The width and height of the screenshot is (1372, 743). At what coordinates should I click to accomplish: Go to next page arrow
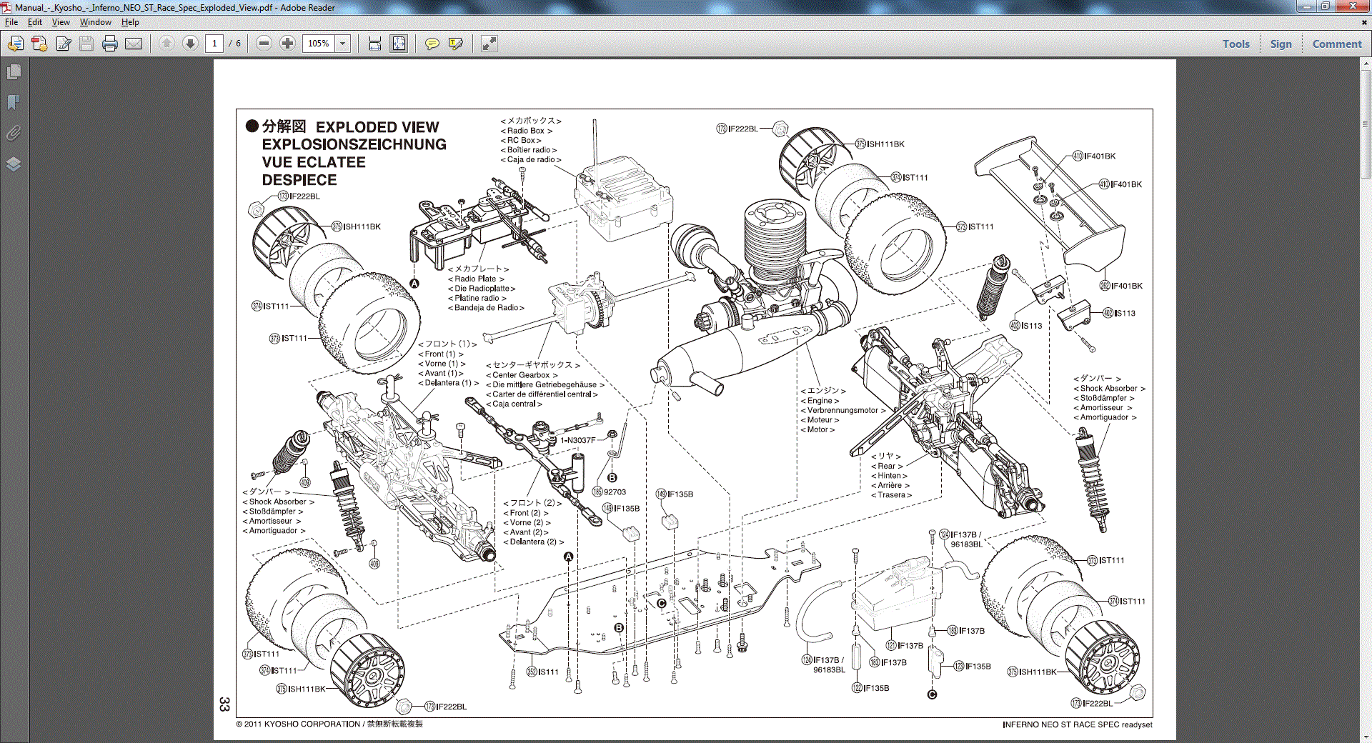pos(190,44)
